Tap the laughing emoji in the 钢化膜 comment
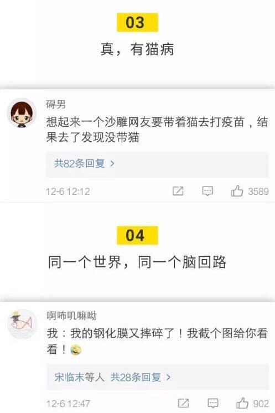 pyautogui.click(x=76, y=350)
